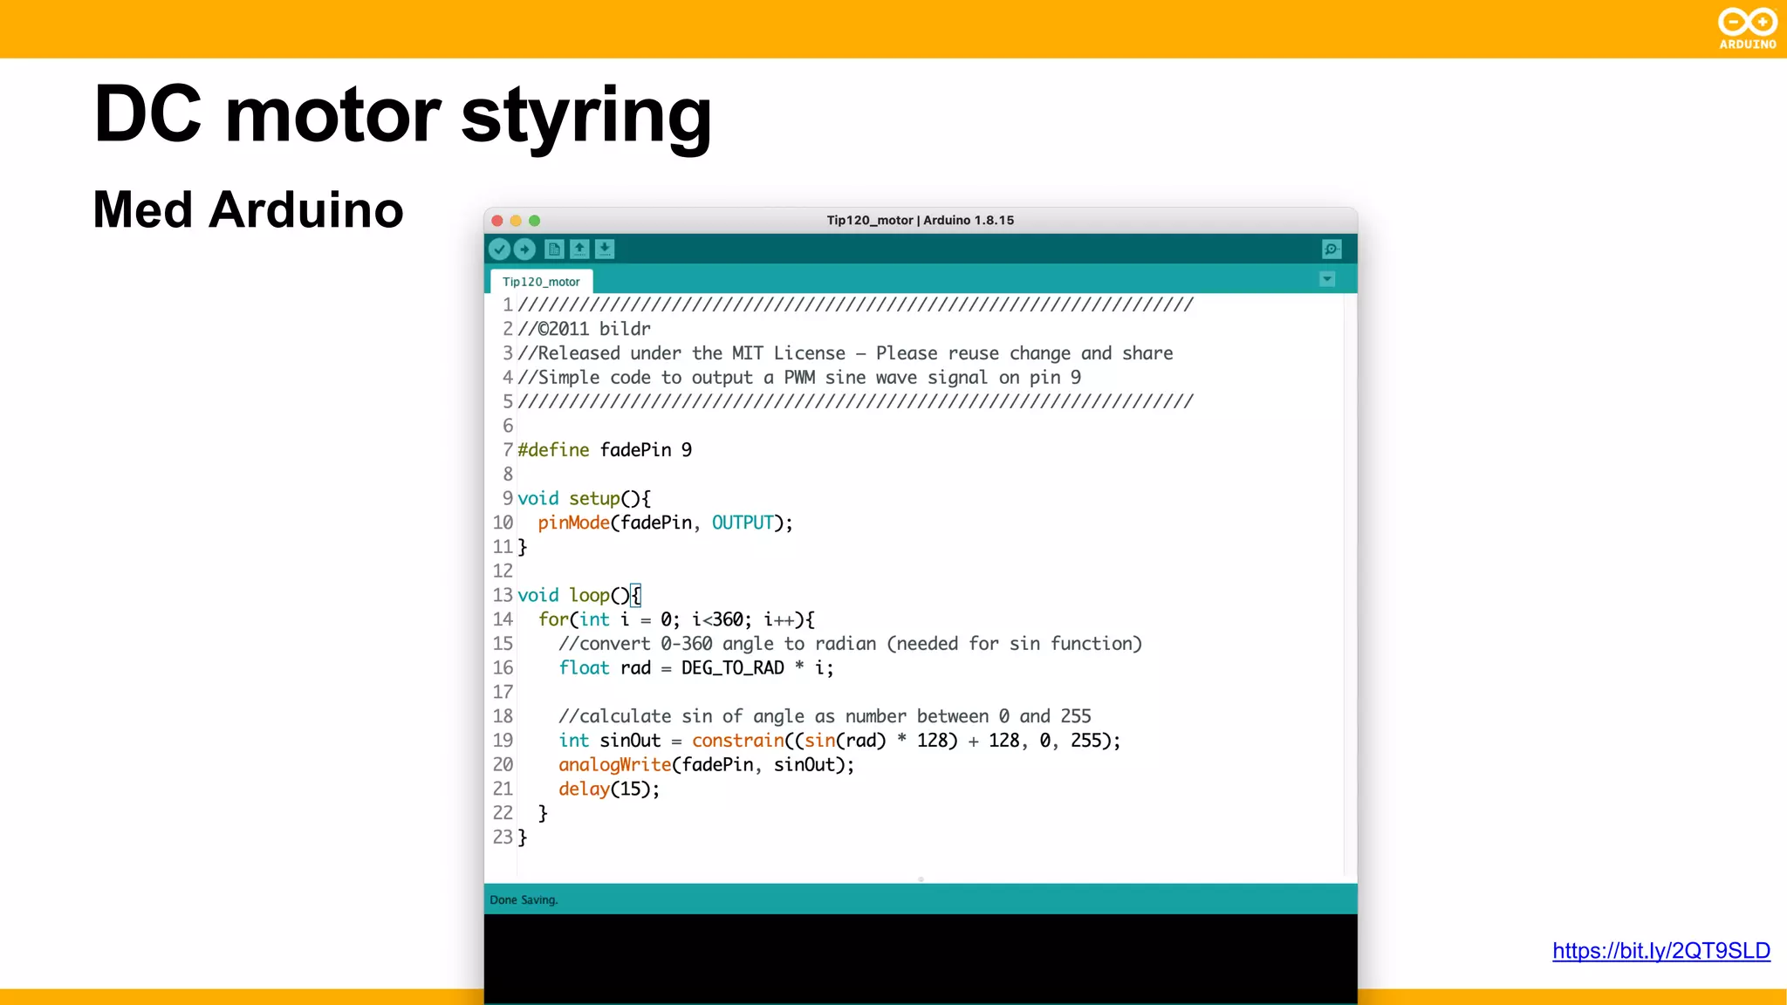
Task: Open the bit.ly/2QT9SLD link
Action: click(1660, 951)
